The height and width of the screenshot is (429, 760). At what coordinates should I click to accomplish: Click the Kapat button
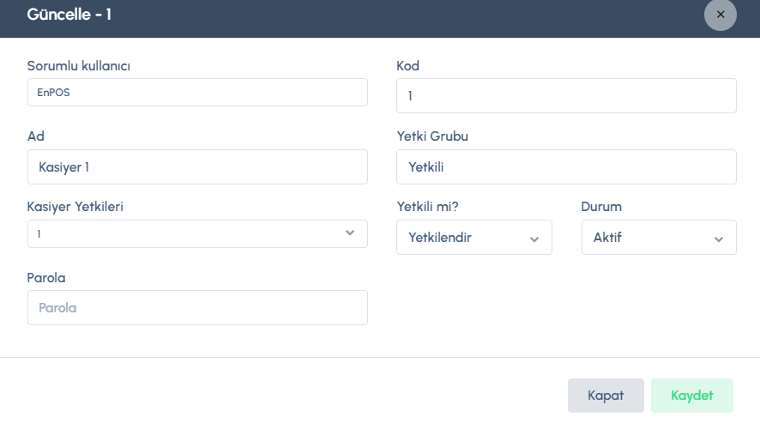[606, 396]
